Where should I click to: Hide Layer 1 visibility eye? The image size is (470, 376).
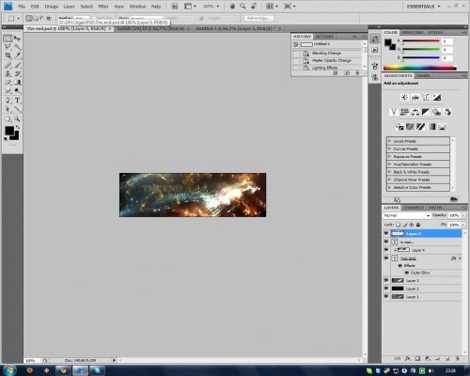pos(386,296)
